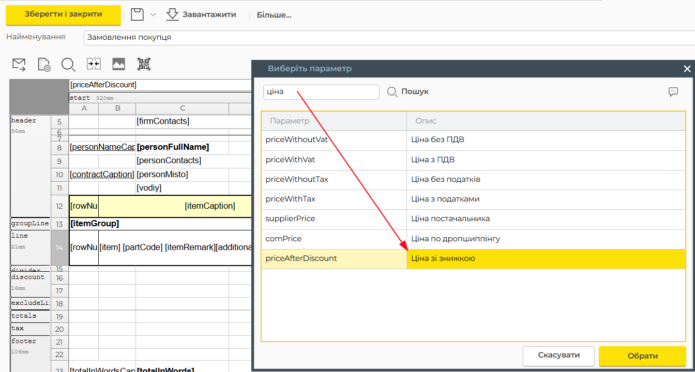
Task: Click the Завантажити download icon
Action: click(172, 14)
